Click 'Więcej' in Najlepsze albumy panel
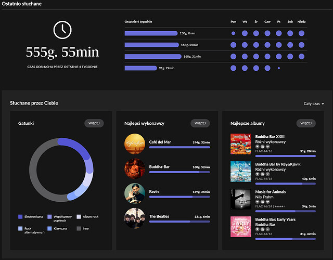This screenshot has height=260, width=333. (306, 123)
